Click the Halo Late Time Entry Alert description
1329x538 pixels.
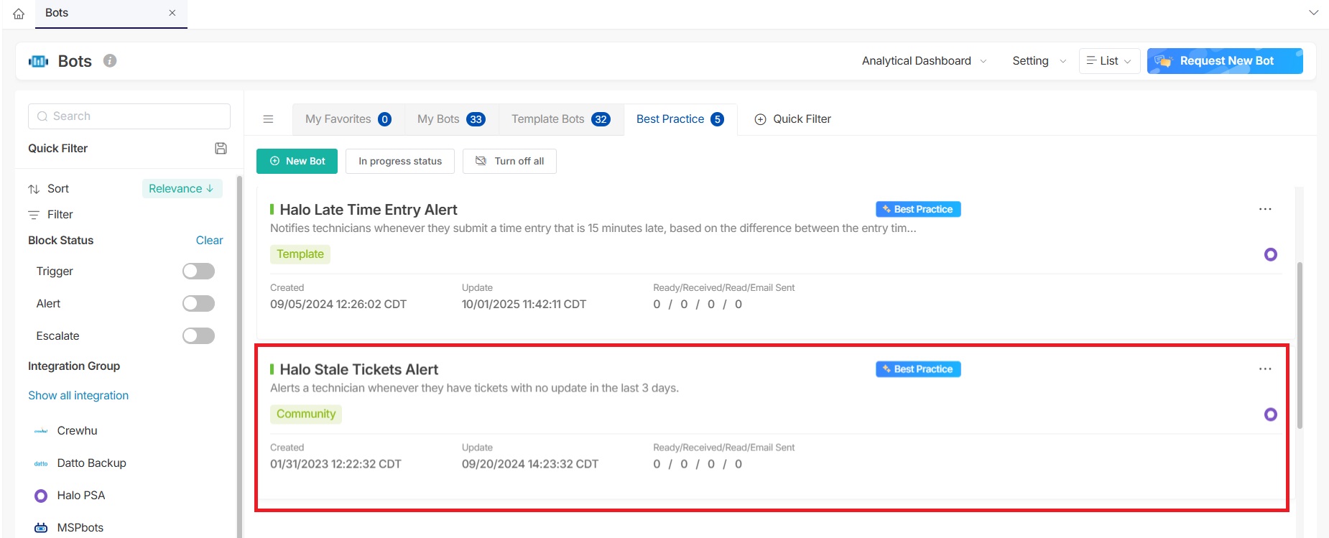point(593,228)
